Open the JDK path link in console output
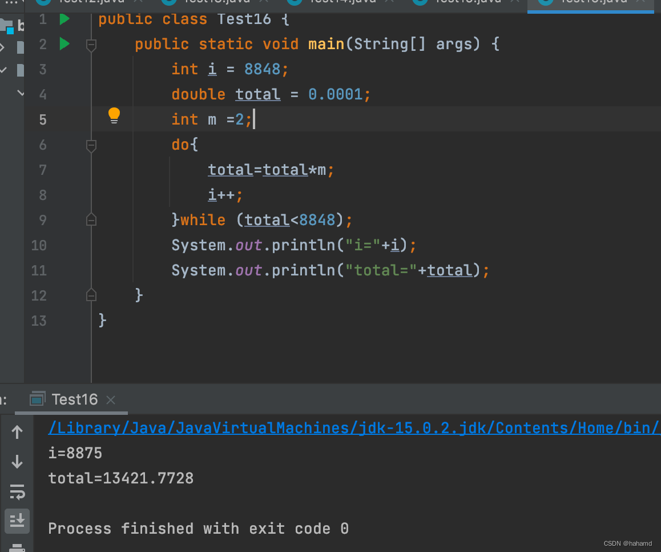 pos(354,428)
